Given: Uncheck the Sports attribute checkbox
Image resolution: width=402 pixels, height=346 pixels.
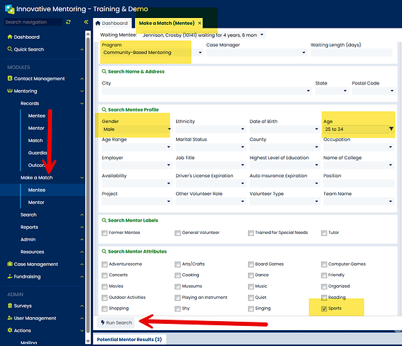Looking at the screenshot, I should [324, 309].
